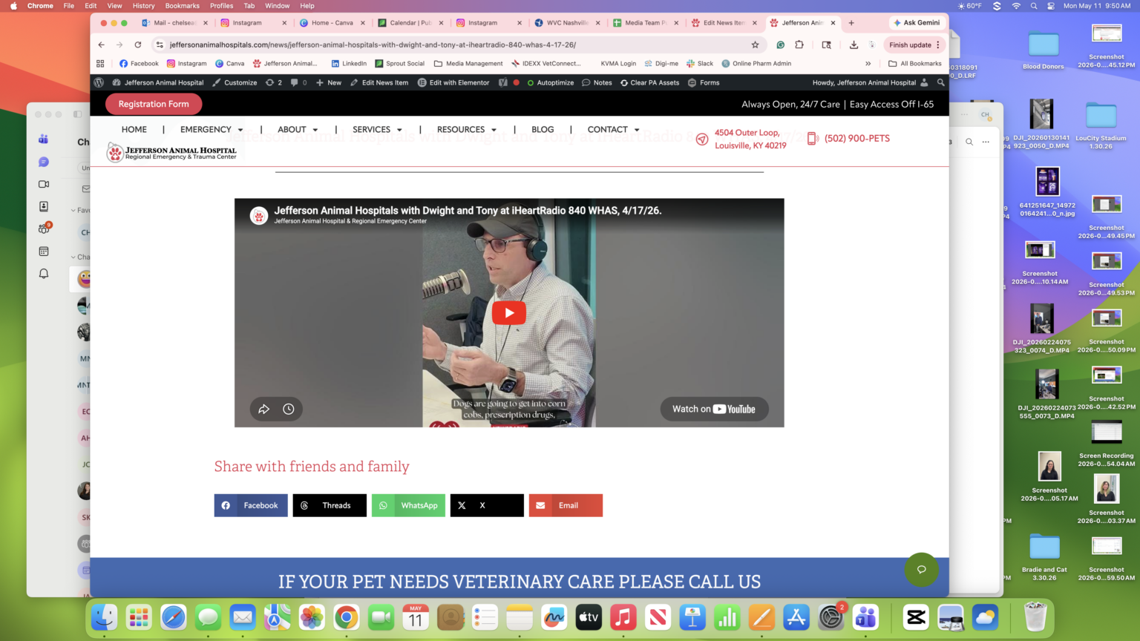
Task: Click the Watch Later clock icon on video
Action: (x=289, y=409)
